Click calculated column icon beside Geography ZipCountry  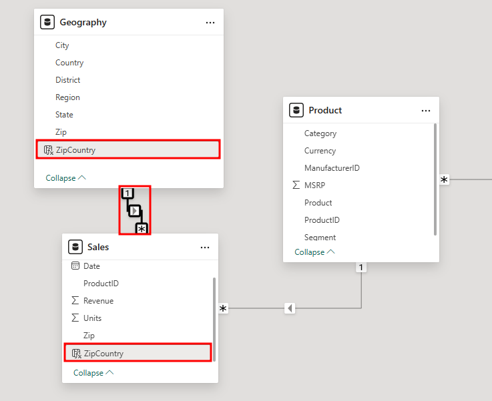[x=48, y=150]
